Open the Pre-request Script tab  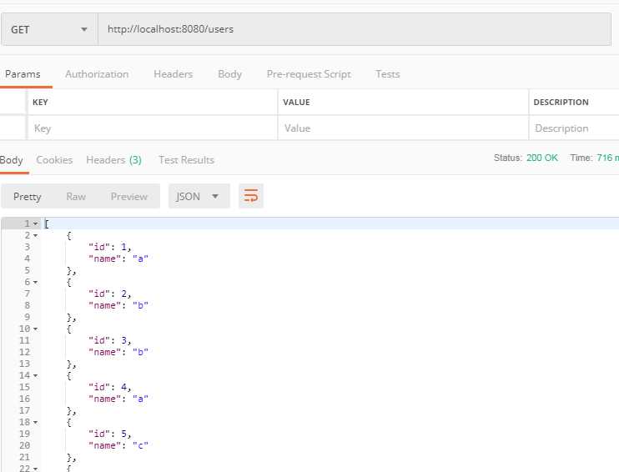[x=309, y=74]
